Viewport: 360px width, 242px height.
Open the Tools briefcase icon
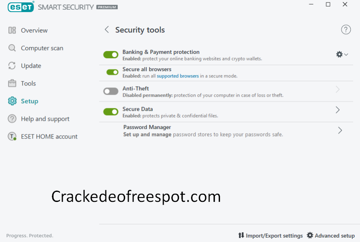click(11, 83)
